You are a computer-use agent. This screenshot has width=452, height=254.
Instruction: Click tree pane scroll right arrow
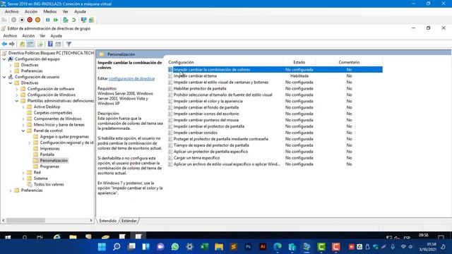[91, 220]
